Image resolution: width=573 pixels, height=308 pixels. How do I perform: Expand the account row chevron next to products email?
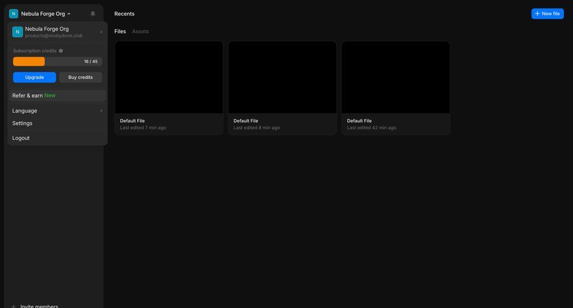pos(101,32)
